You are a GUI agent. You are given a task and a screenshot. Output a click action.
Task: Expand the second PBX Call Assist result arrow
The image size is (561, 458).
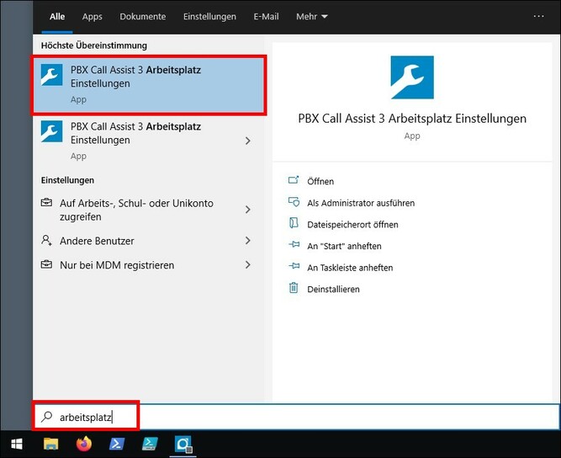click(x=247, y=141)
